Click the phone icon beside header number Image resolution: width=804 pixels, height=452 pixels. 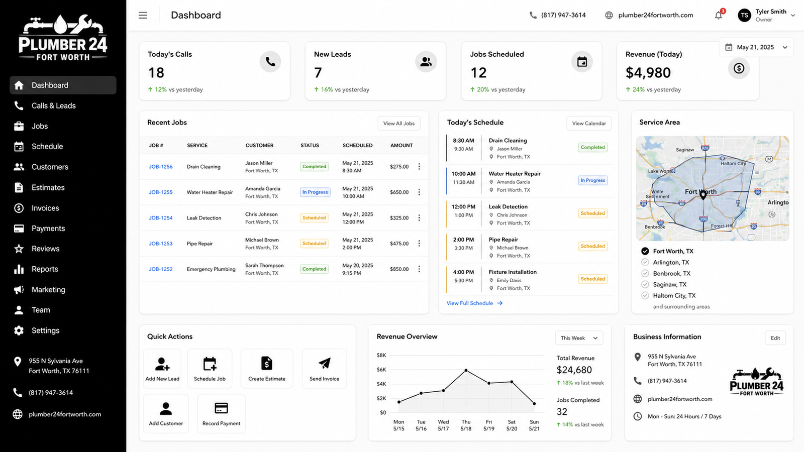(x=533, y=15)
